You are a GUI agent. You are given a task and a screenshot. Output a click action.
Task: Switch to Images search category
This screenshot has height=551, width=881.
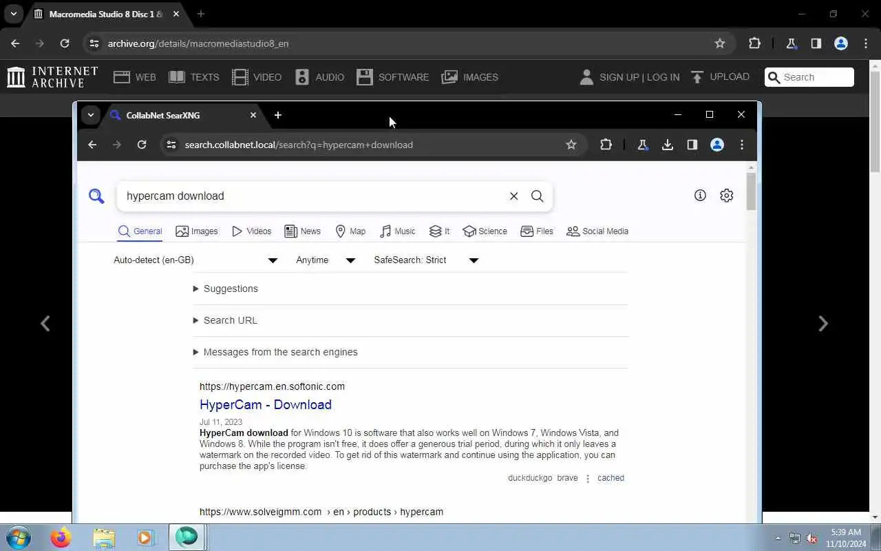(197, 231)
